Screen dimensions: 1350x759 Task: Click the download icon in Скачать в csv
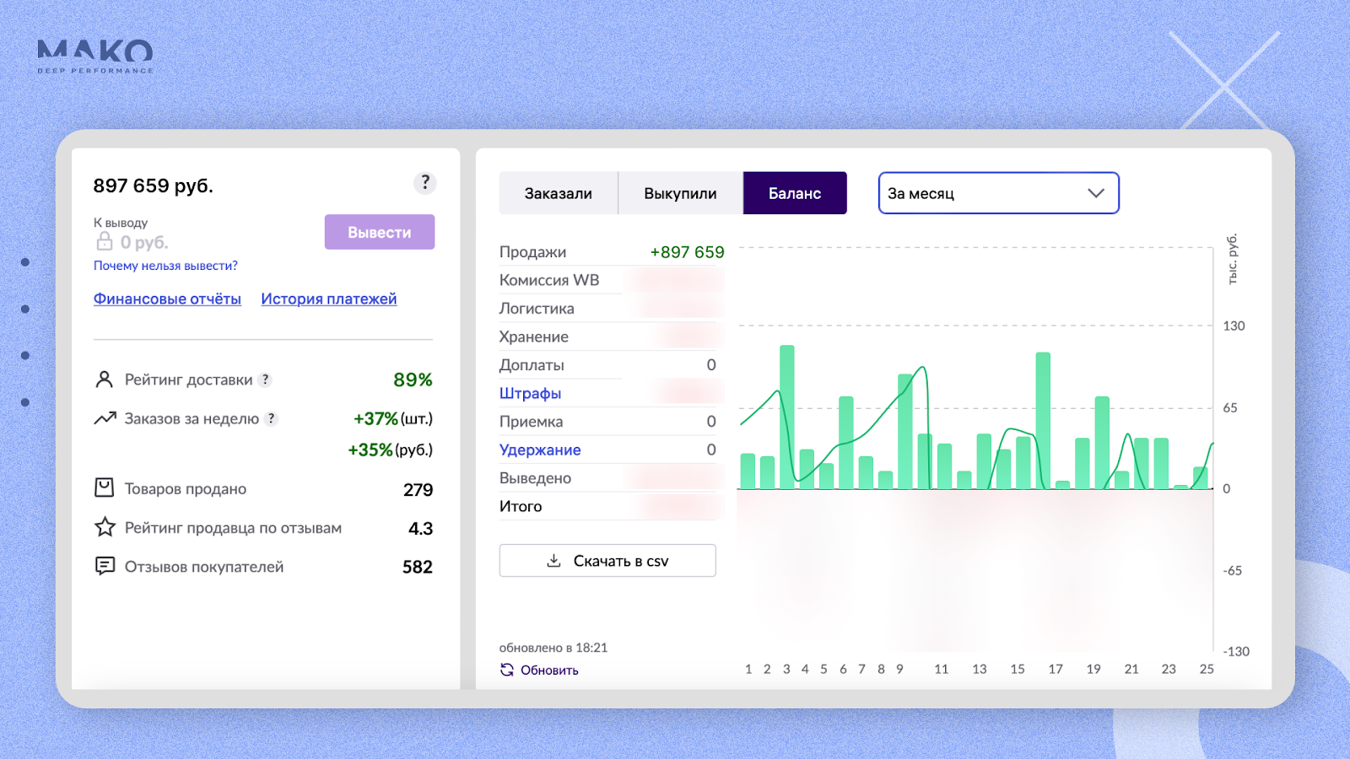(553, 561)
